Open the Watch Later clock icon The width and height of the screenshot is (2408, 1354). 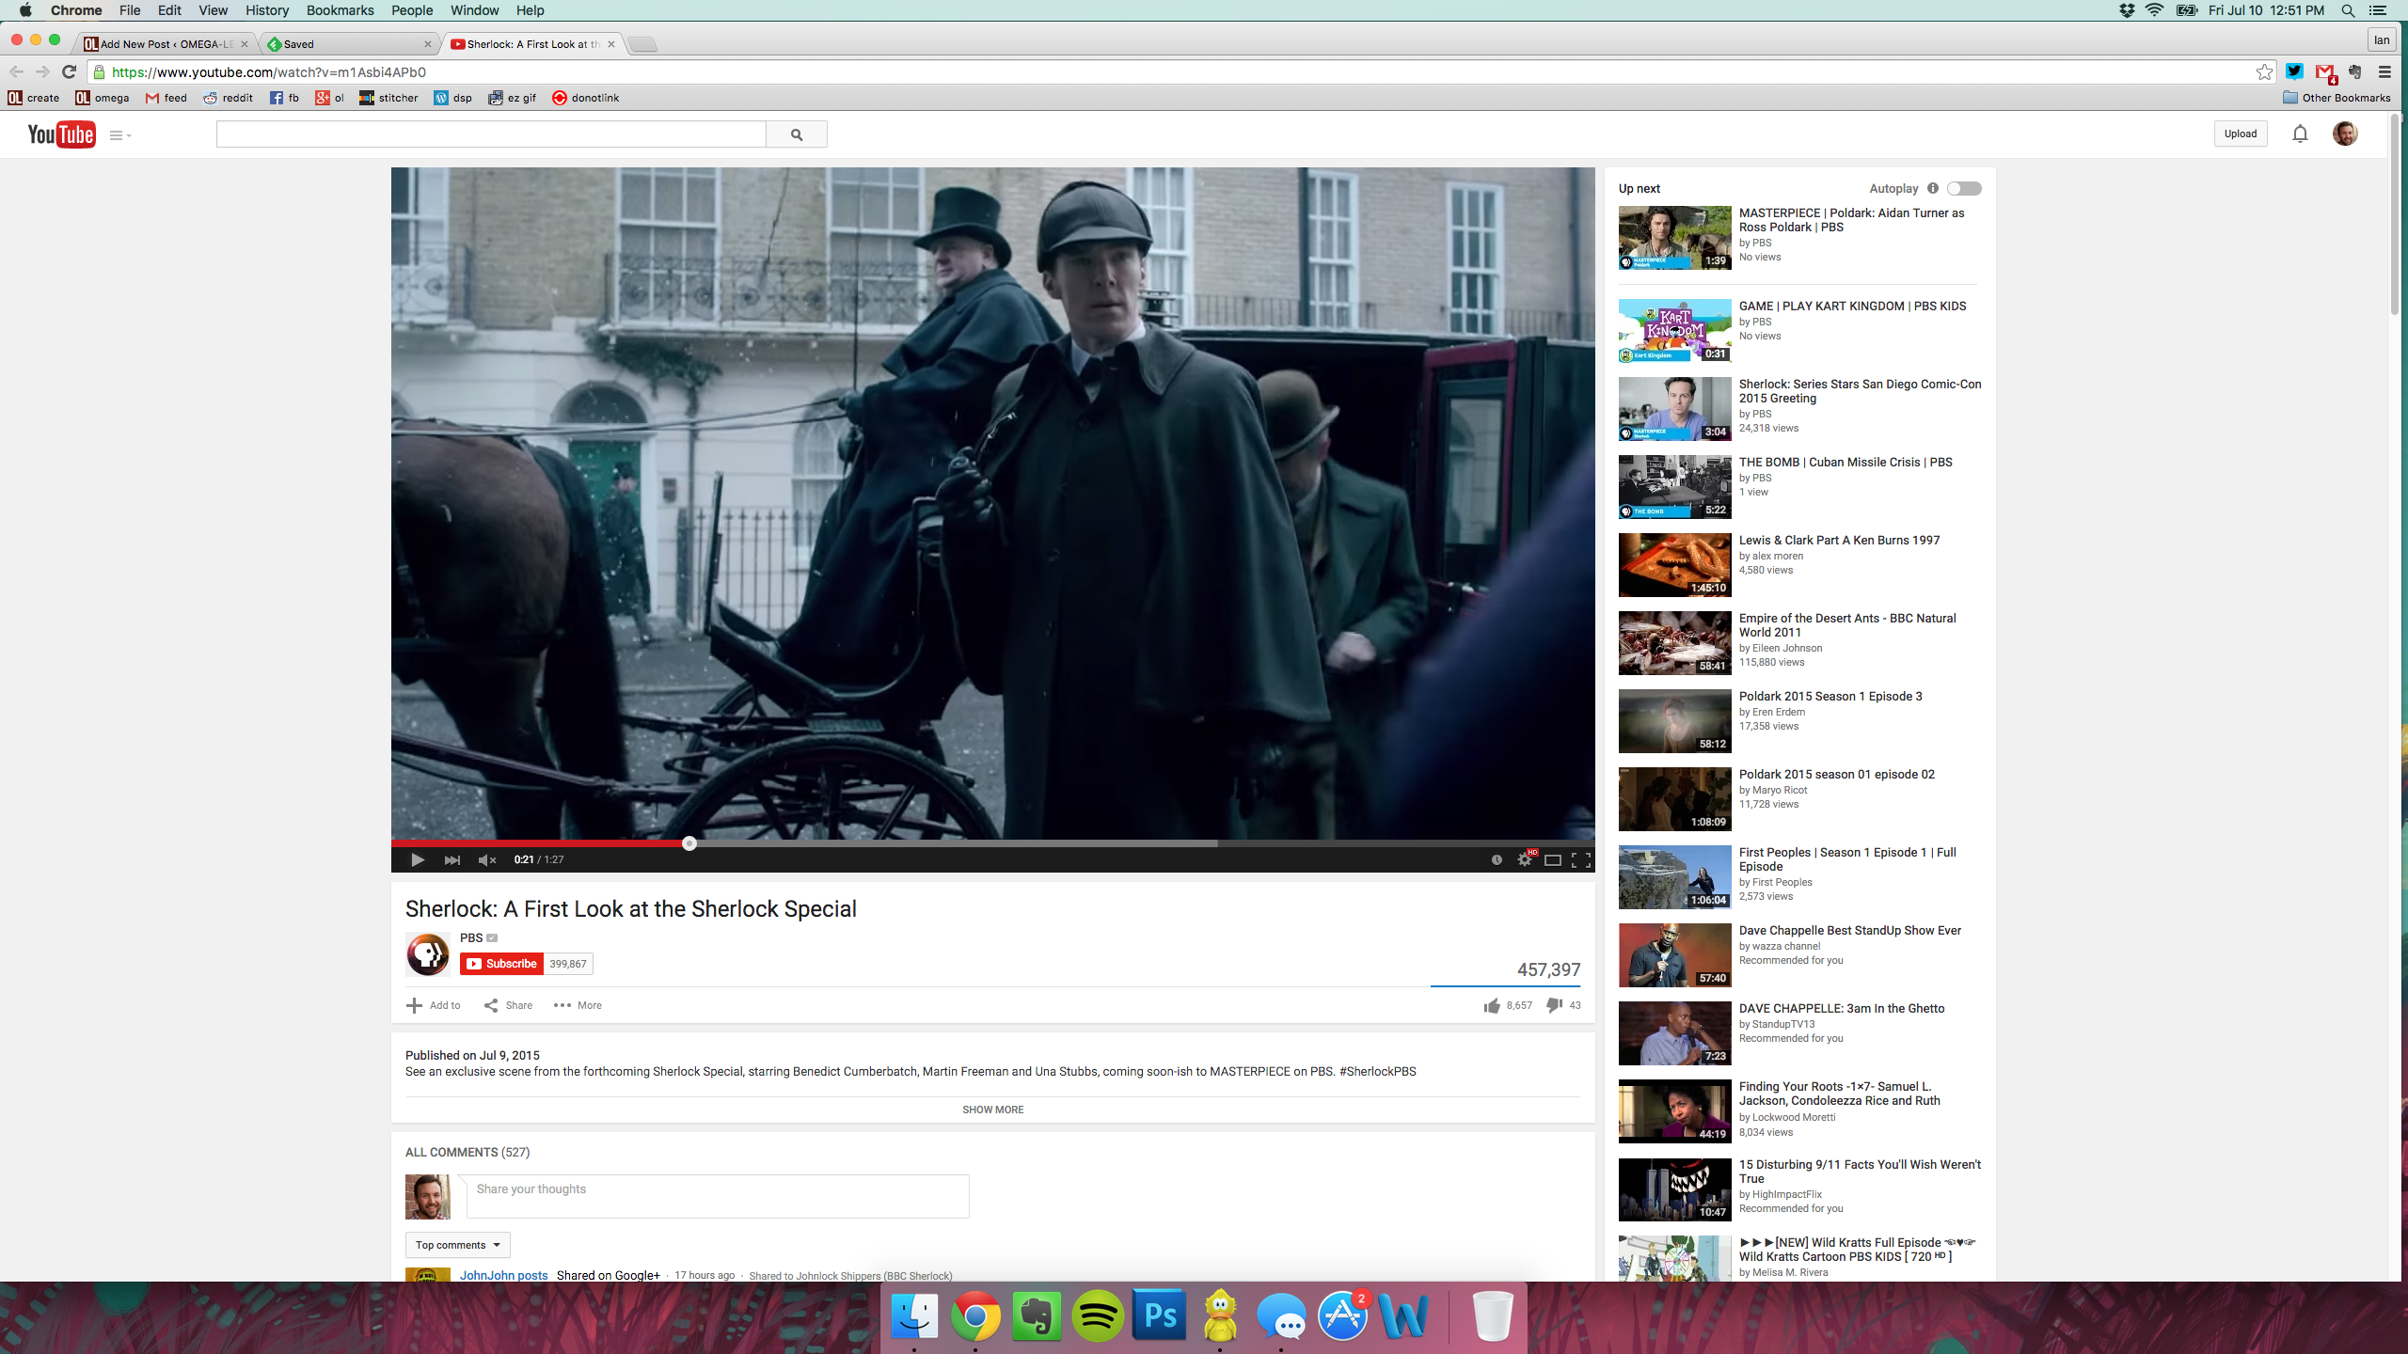point(1497,859)
